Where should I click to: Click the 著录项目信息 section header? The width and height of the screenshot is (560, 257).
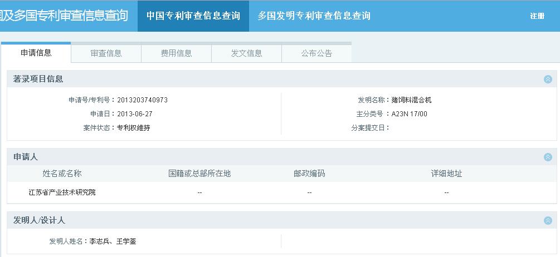click(x=38, y=79)
